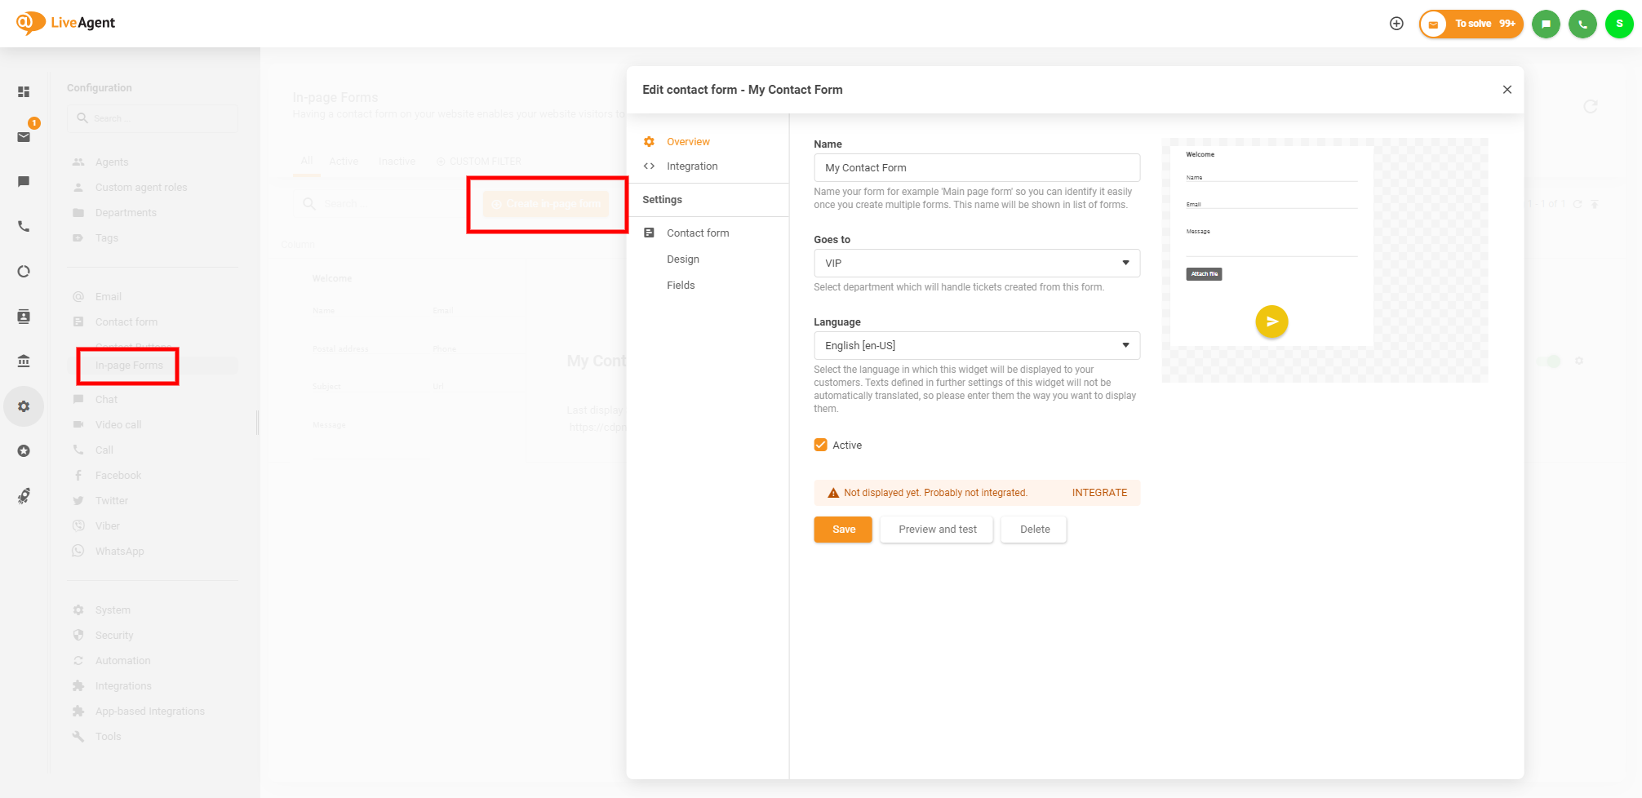Open the Knowledge base bank icon

pyautogui.click(x=24, y=361)
